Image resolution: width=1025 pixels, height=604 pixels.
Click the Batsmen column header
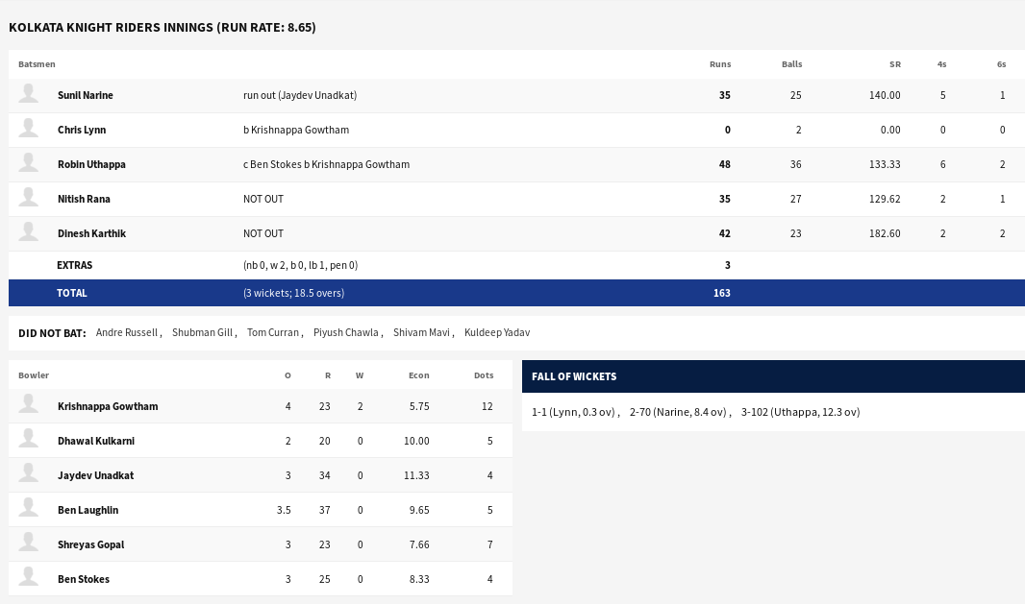[x=37, y=64]
